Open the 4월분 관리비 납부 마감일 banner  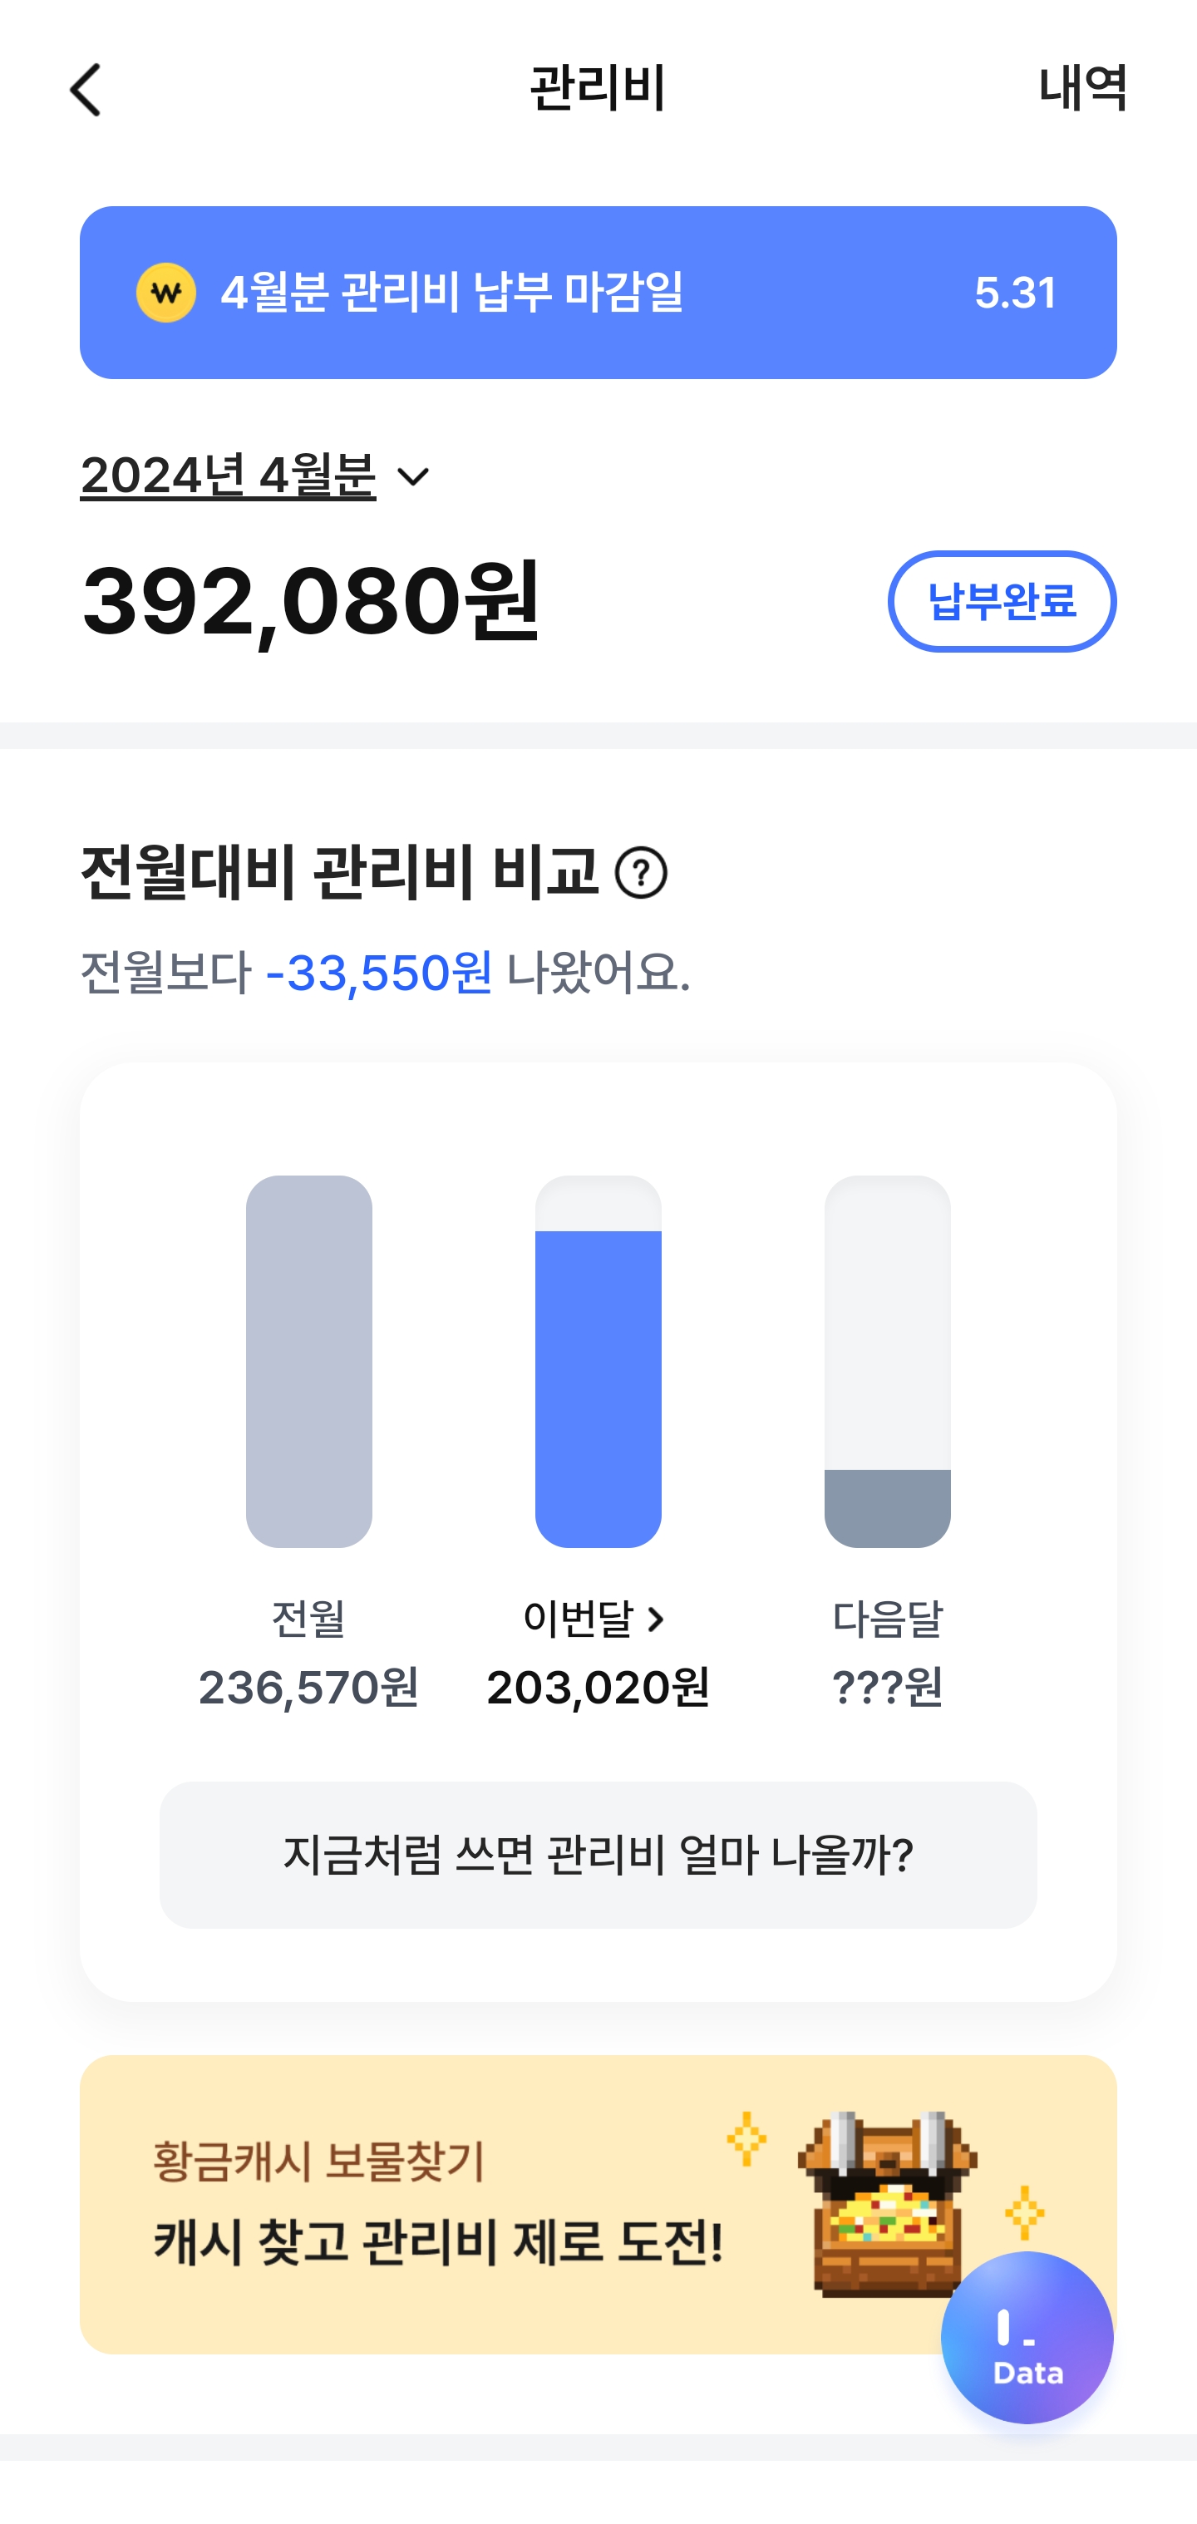coord(598,293)
